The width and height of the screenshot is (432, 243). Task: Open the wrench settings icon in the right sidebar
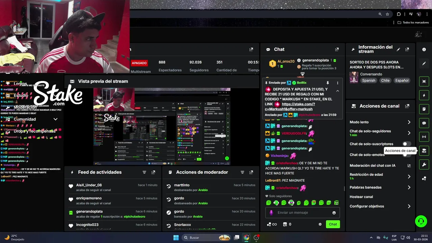424,165
